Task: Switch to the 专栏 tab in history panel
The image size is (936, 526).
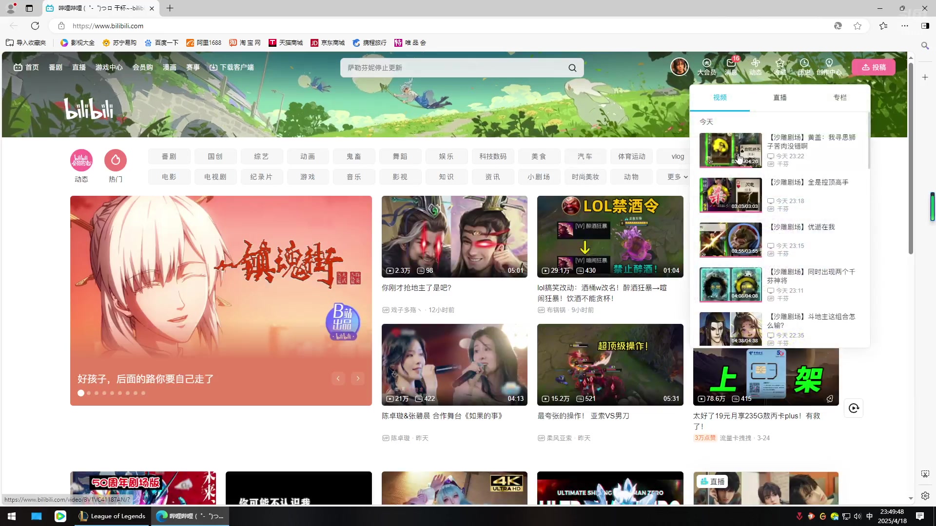Action: point(840,97)
